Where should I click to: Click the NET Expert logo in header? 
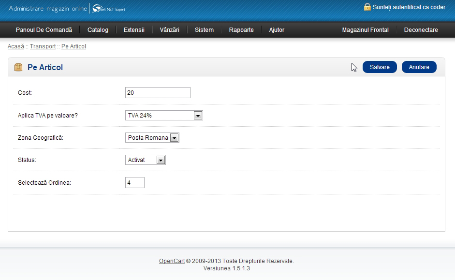[109, 9]
